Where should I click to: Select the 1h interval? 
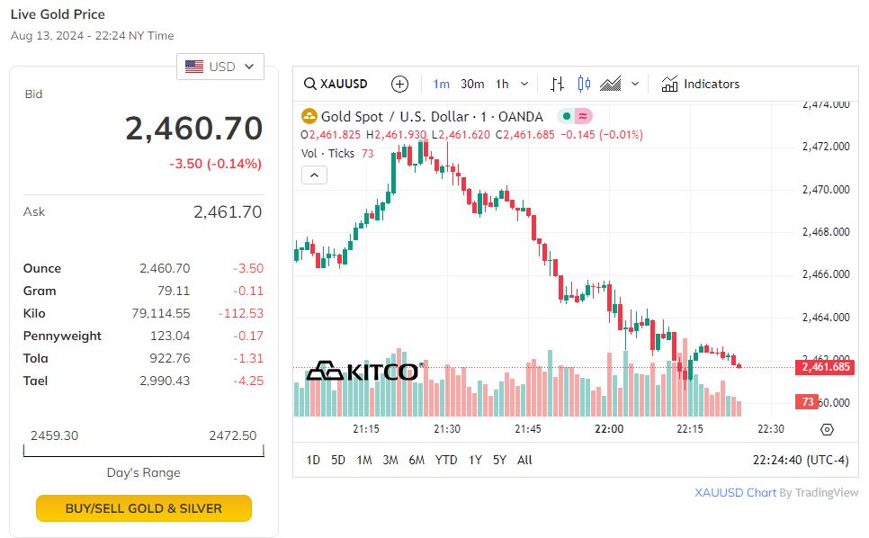point(502,84)
